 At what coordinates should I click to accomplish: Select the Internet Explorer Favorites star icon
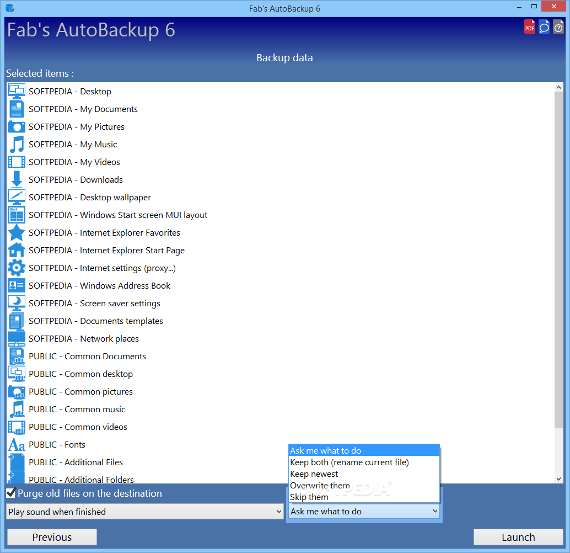17,233
